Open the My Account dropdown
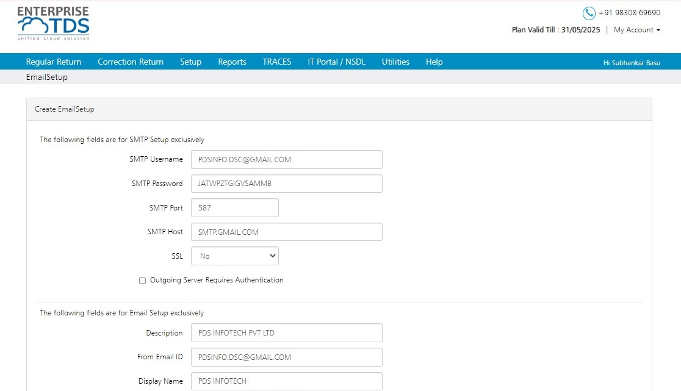 636,30
